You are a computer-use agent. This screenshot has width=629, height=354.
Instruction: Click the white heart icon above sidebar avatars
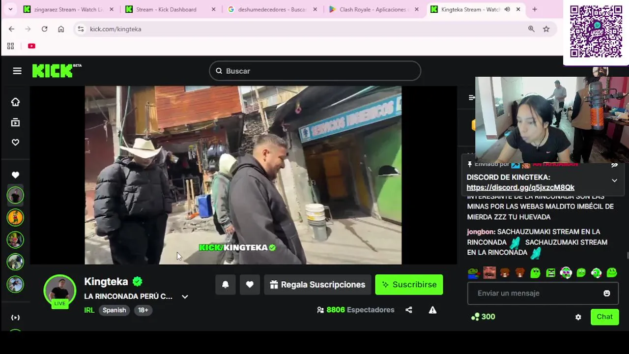[15, 175]
